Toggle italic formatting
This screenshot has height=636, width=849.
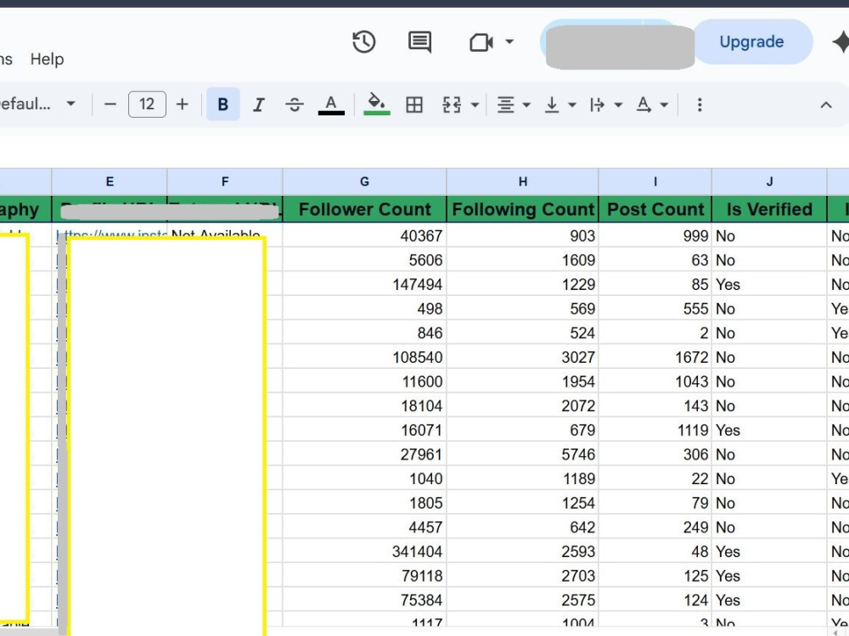point(259,103)
